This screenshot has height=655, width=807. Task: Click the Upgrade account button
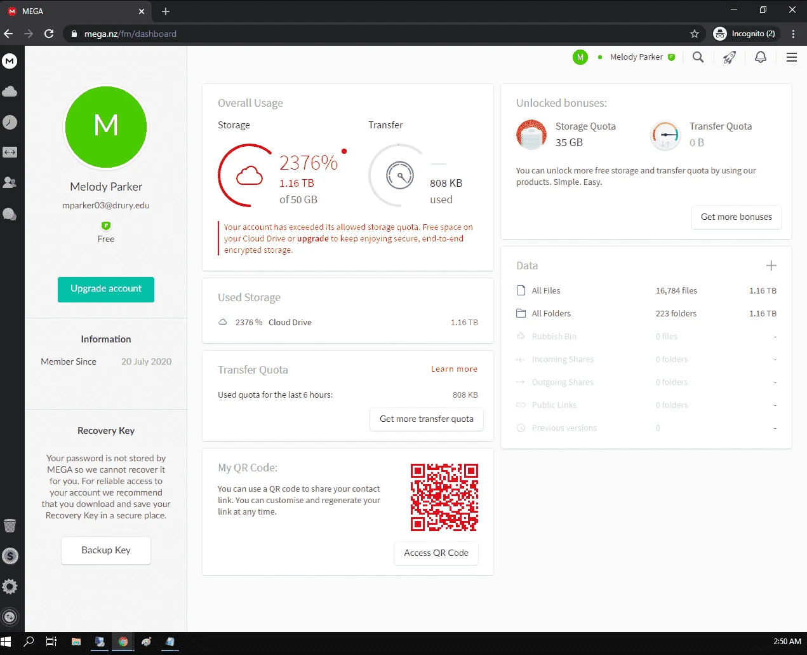106,289
